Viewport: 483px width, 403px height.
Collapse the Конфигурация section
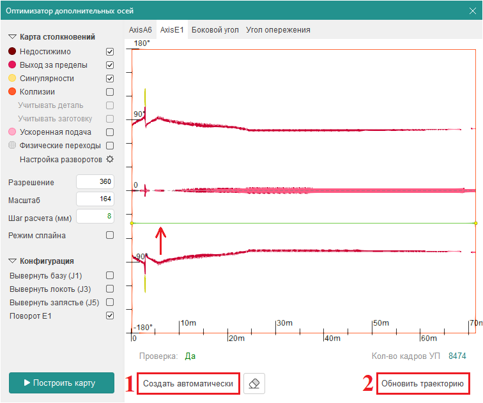pos(12,261)
